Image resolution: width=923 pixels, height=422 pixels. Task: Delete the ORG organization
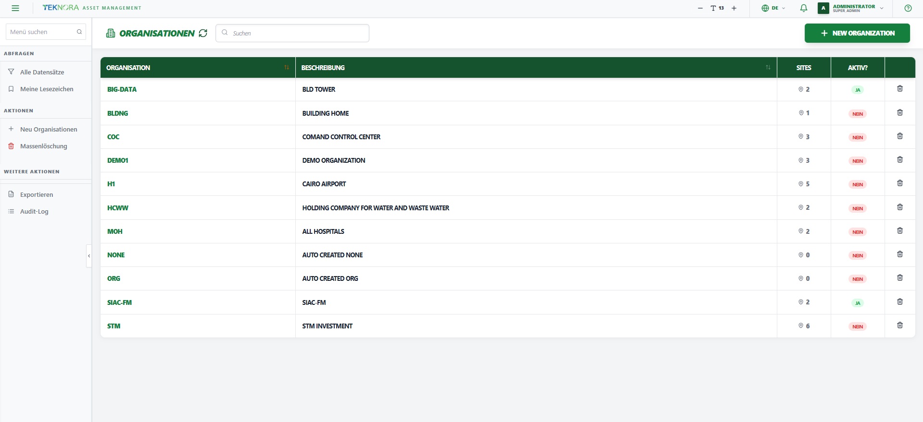pos(900,278)
